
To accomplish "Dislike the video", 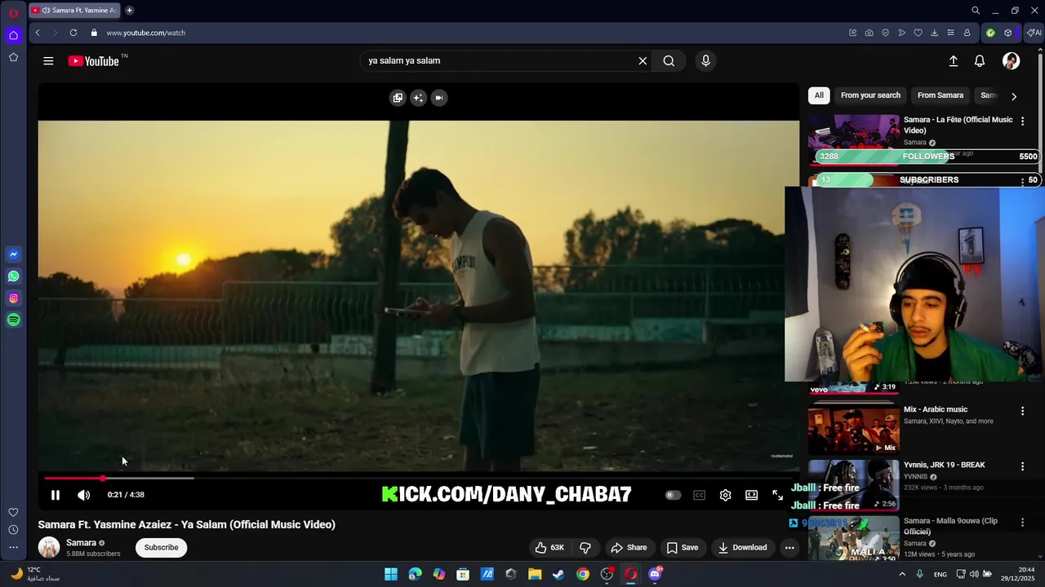I will (x=585, y=548).
